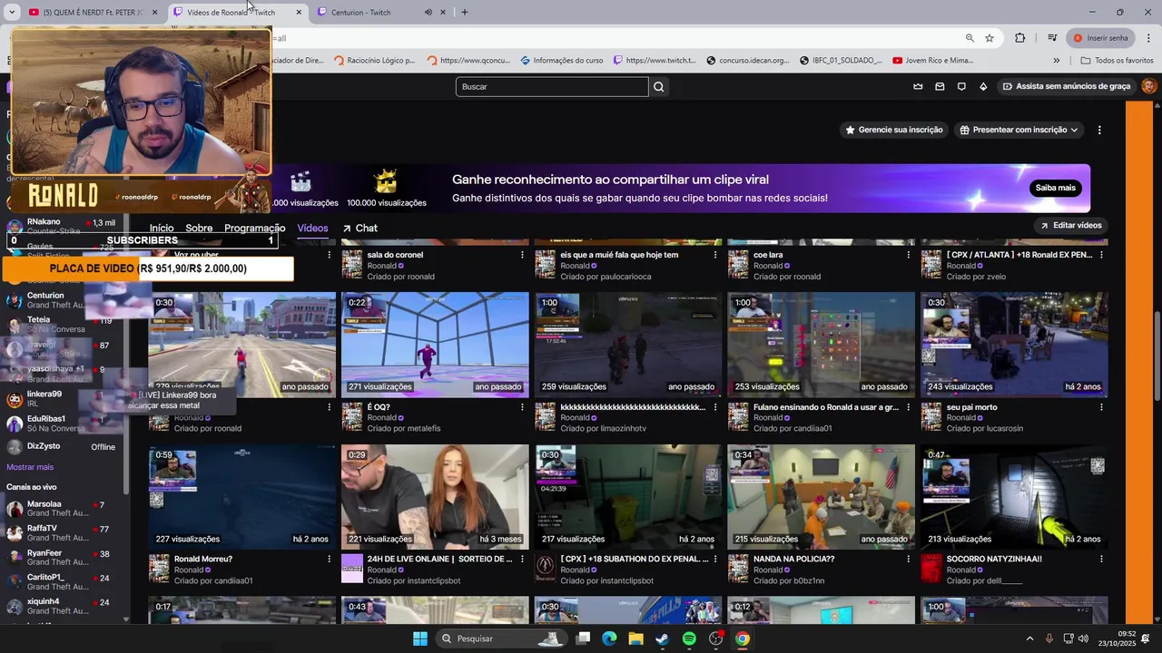Image resolution: width=1162 pixels, height=653 pixels.
Task: Play the 'É OQ?' clip thumbnail
Action: tap(435, 345)
